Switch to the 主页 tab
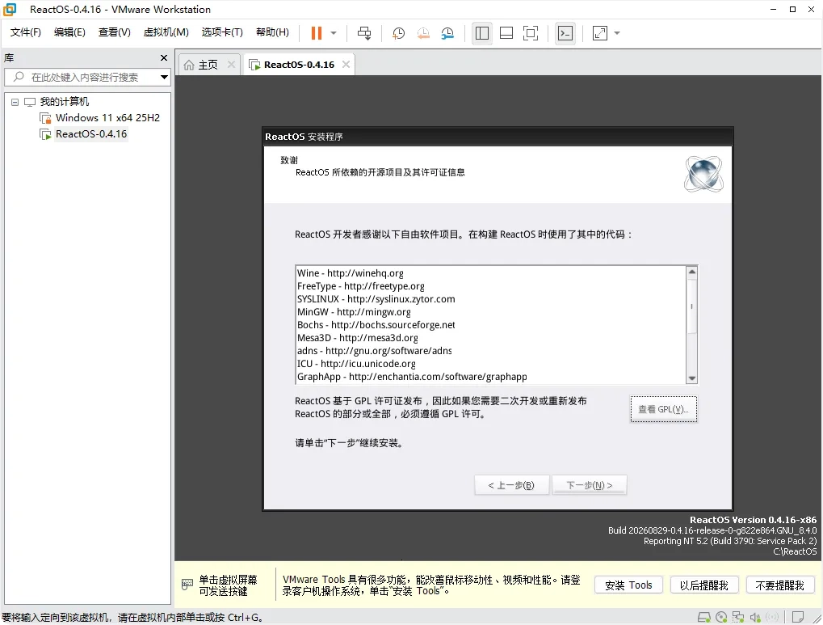Image resolution: width=823 pixels, height=625 pixels. (208, 65)
